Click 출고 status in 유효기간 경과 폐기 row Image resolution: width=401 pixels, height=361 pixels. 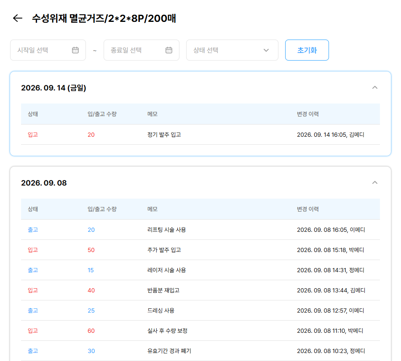pyautogui.click(x=33, y=351)
